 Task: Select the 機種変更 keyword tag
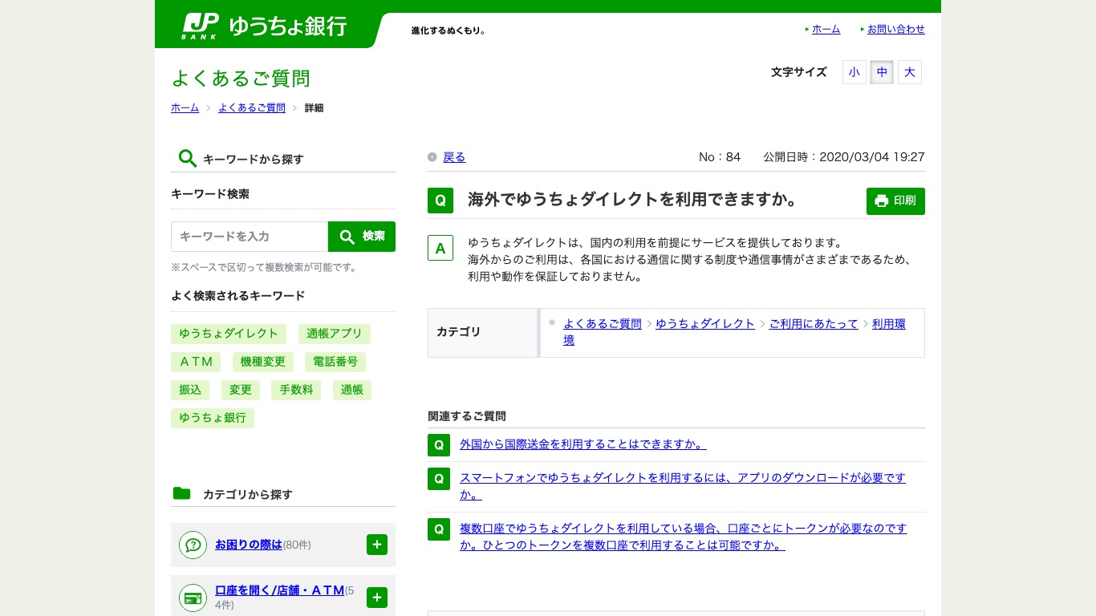(x=263, y=362)
